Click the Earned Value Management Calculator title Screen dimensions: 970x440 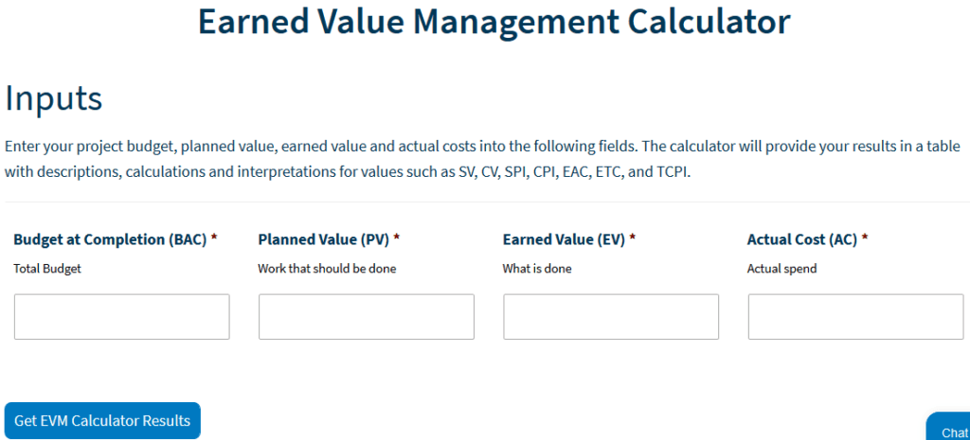494,22
